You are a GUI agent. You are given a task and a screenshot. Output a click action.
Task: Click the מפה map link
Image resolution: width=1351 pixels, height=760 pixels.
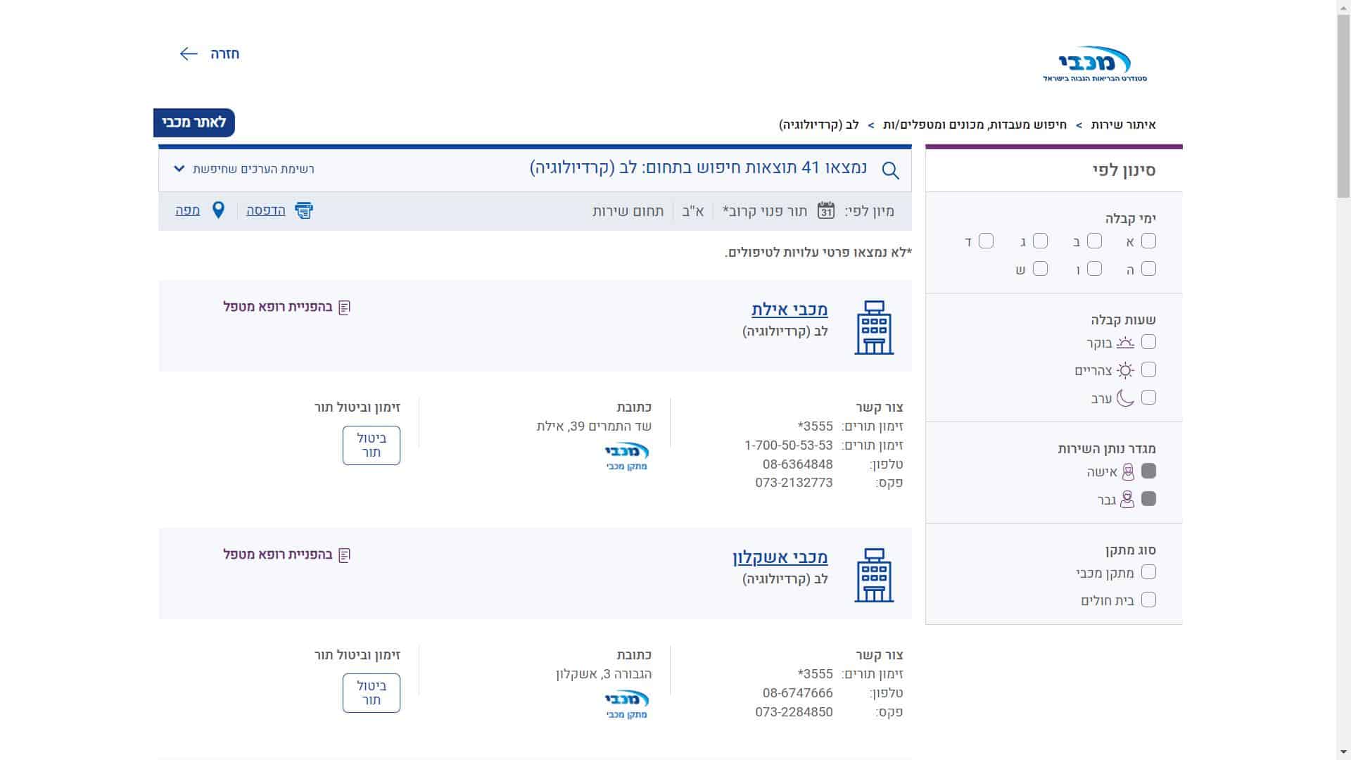tap(187, 210)
